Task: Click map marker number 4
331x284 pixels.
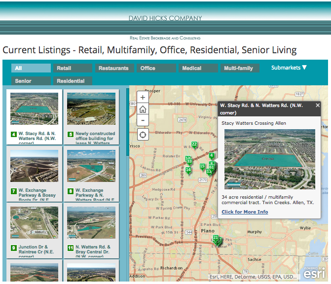Action: click(212, 156)
